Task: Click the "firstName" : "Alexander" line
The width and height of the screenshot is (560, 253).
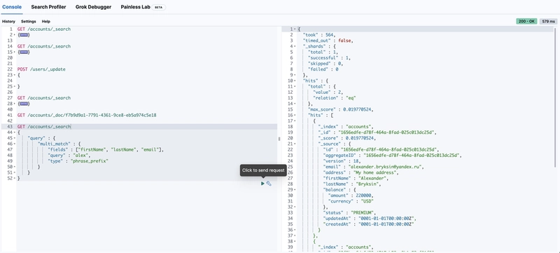Action: point(356,178)
